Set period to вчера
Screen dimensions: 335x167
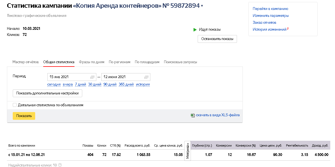68,84
